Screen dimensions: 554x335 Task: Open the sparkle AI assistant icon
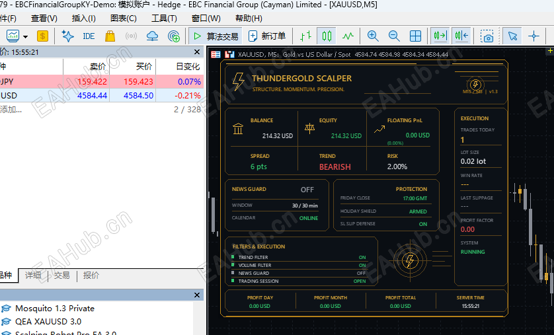point(67,36)
